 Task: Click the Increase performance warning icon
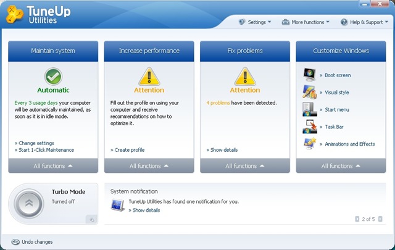(149, 77)
